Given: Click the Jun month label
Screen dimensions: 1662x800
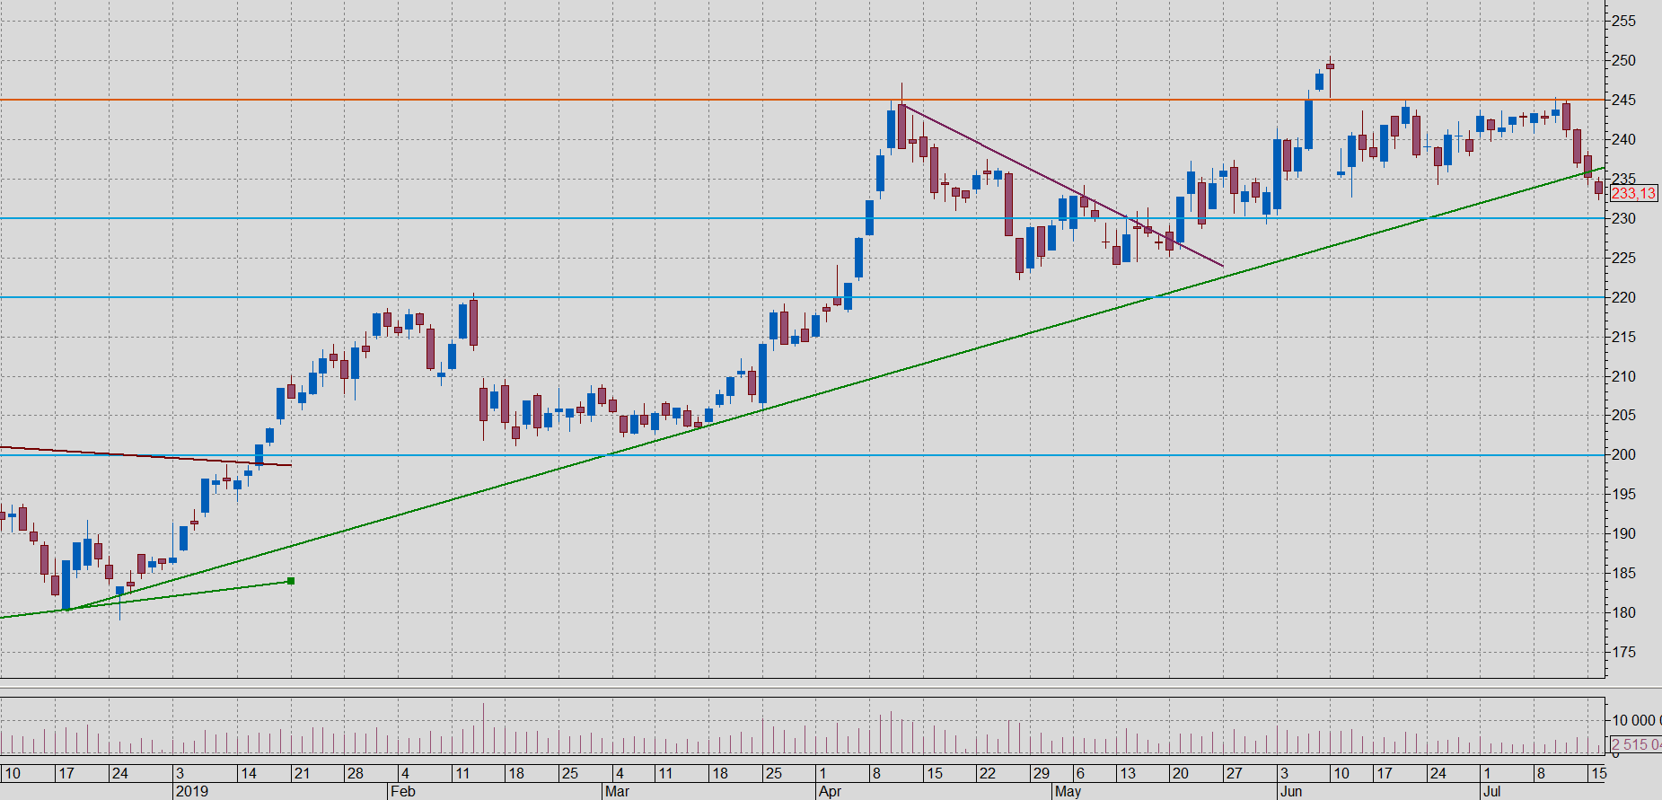Looking at the screenshot, I should 1291,791.
